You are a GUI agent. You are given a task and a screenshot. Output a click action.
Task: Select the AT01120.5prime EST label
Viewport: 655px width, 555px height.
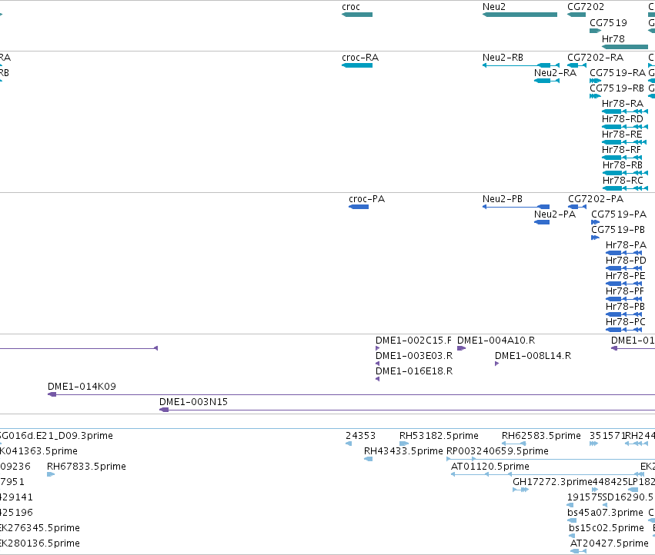pos(490,466)
